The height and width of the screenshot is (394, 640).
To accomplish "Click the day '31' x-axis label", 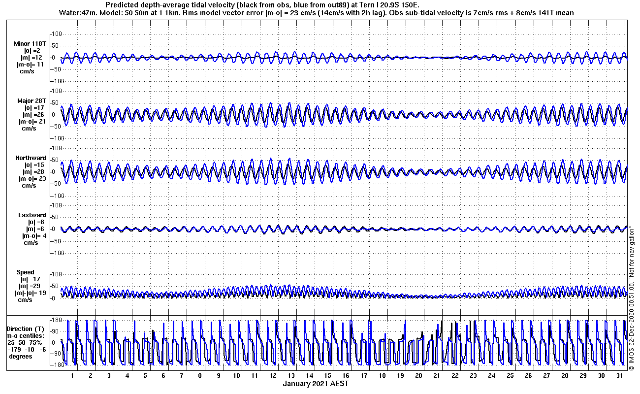I will (619, 376).
